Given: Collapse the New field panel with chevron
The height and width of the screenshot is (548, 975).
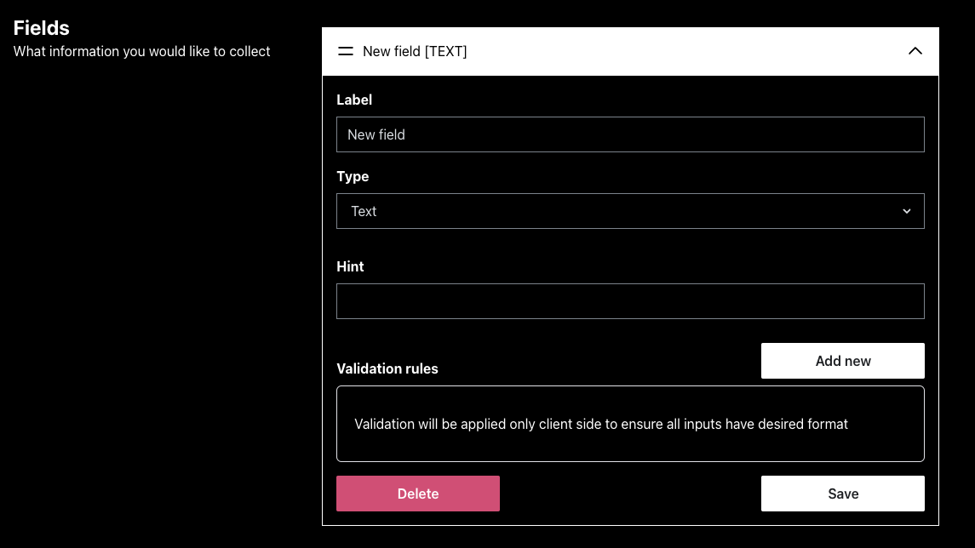Looking at the screenshot, I should pyautogui.click(x=915, y=51).
